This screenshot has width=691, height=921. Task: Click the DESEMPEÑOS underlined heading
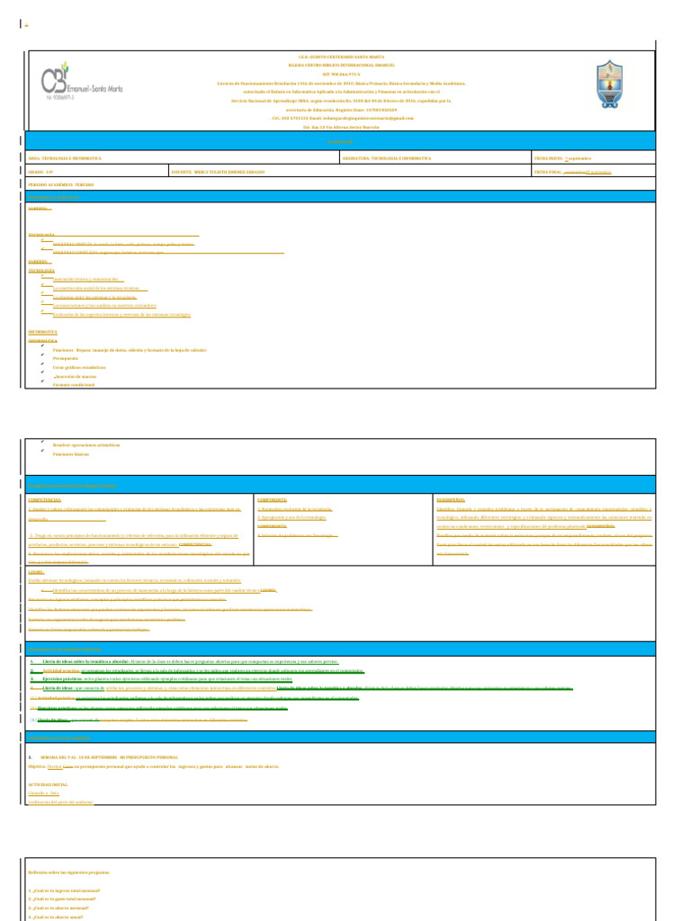[x=451, y=500]
